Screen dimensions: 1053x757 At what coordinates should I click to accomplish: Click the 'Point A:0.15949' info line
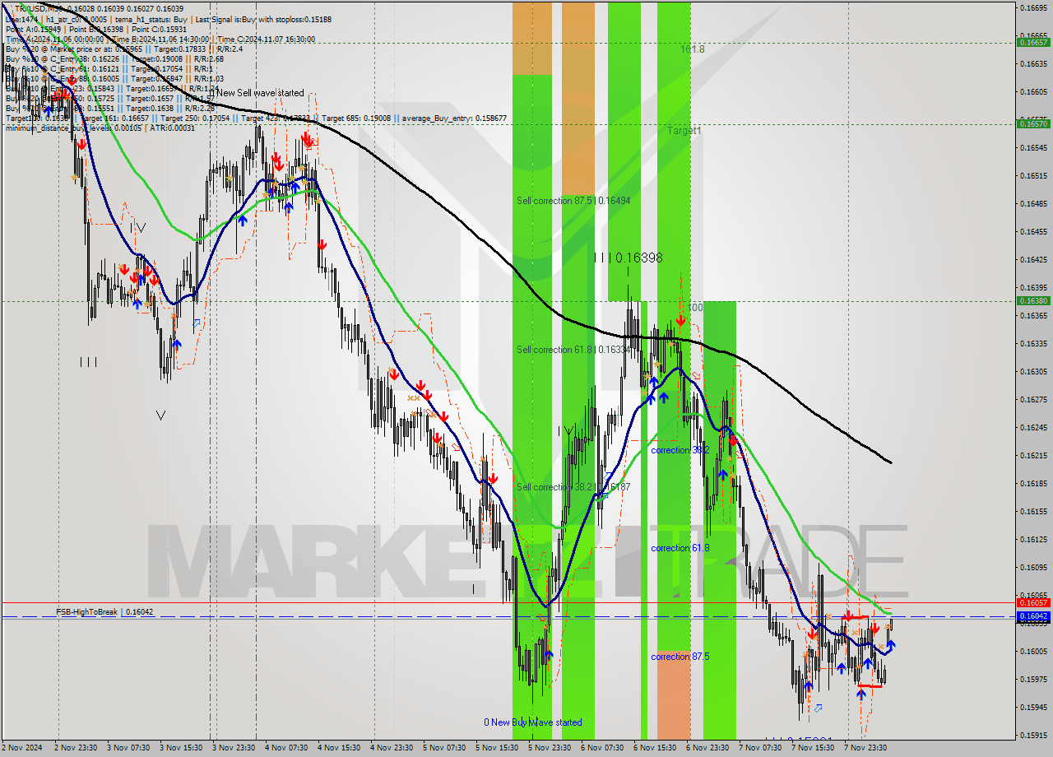(x=96, y=29)
